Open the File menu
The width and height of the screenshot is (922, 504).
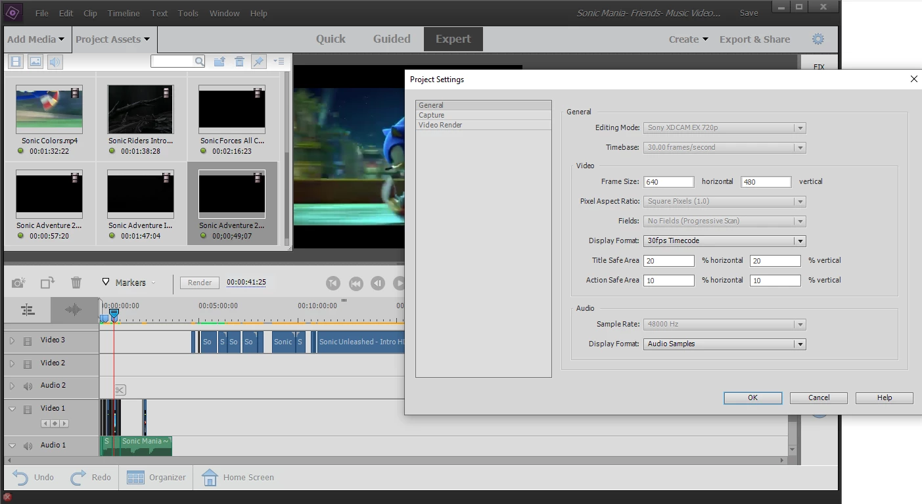point(41,13)
